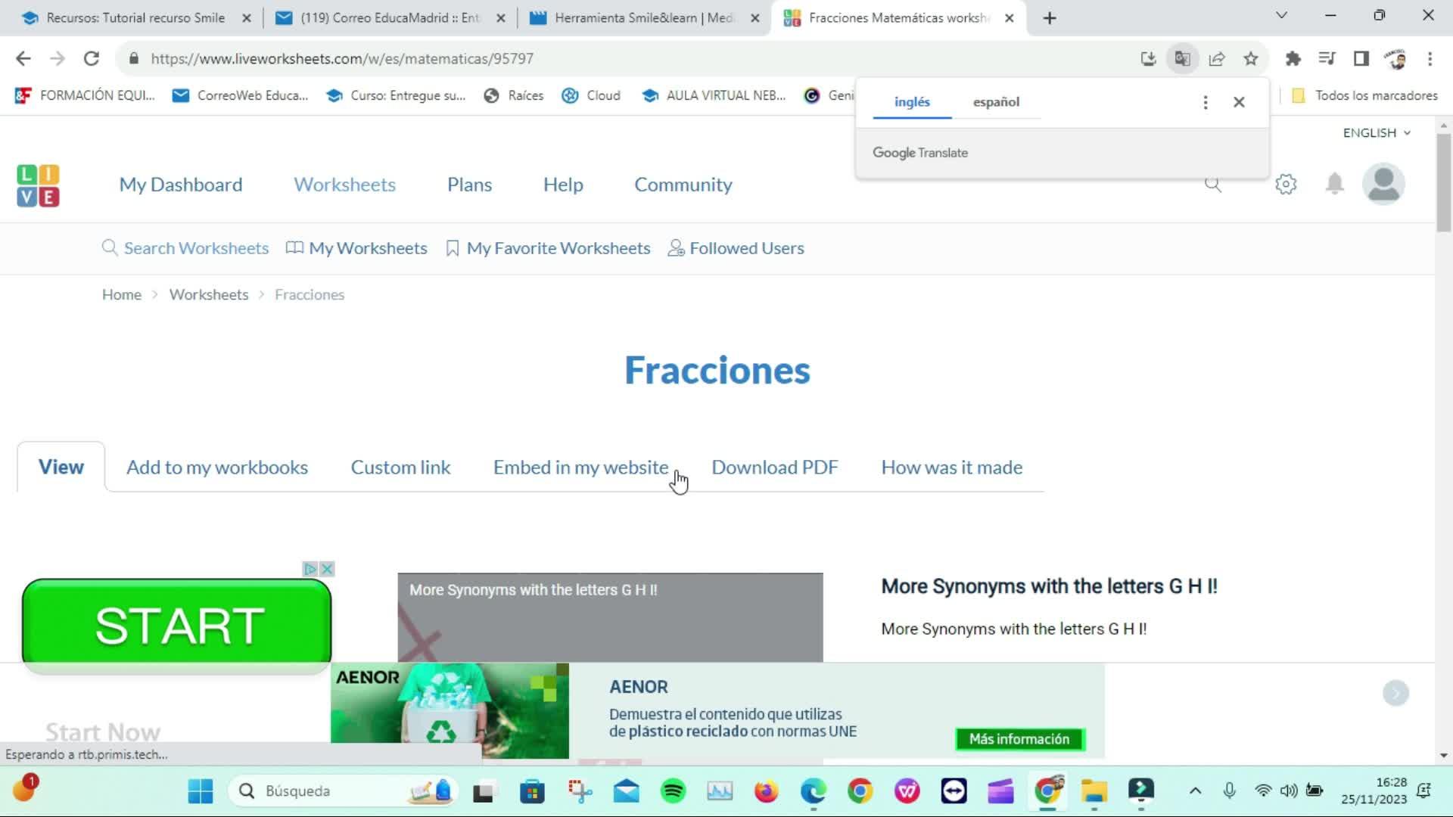Open translate popup more options menu

pos(1206,102)
